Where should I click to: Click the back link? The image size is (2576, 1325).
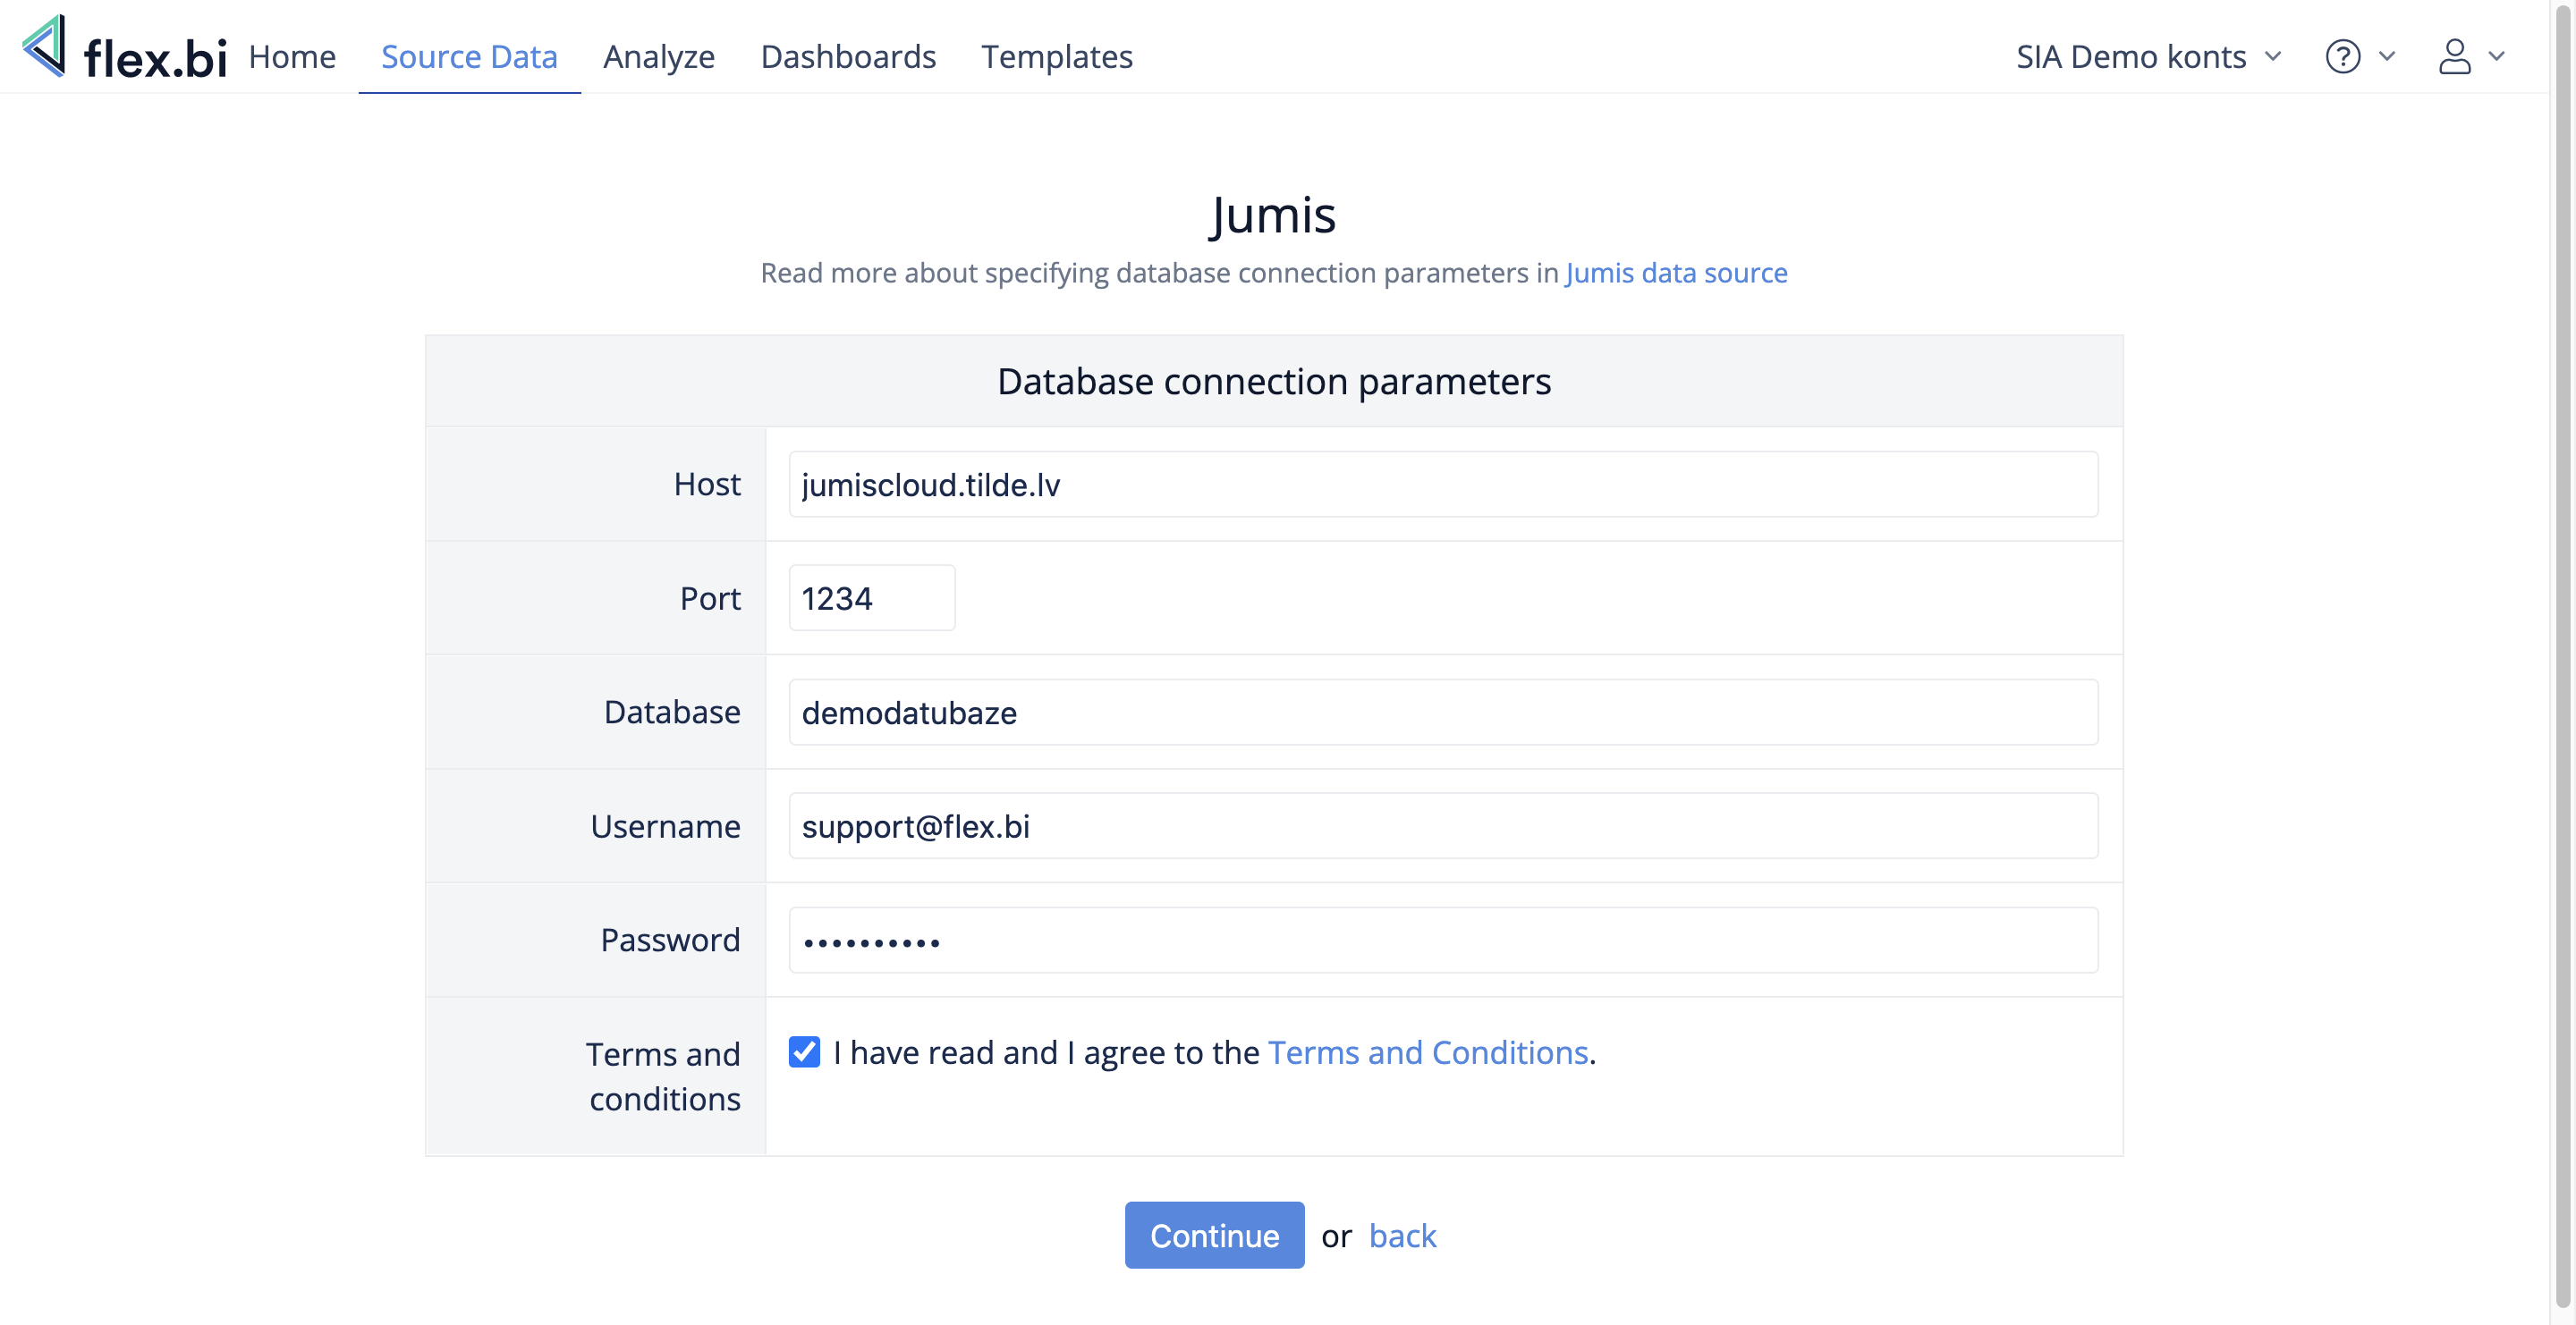(1402, 1235)
